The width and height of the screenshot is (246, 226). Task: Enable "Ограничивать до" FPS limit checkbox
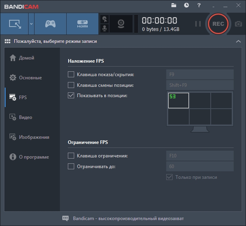point(71,167)
